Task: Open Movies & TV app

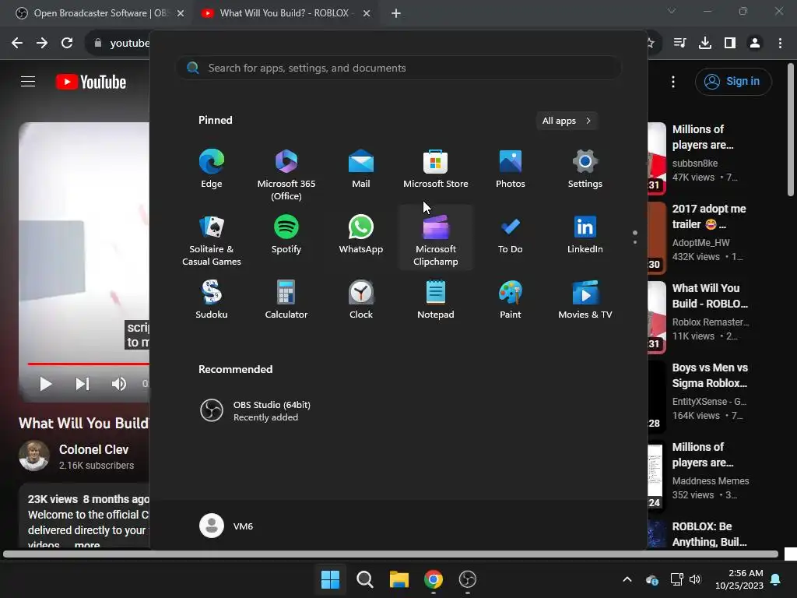Action: 585,300
